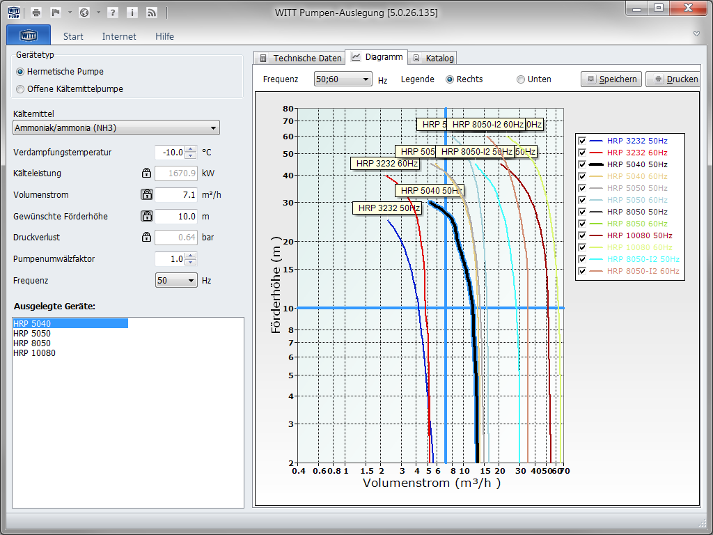Click the HRP 10080 60Hz legend color line
713x535 pixels.
point(596,247)
